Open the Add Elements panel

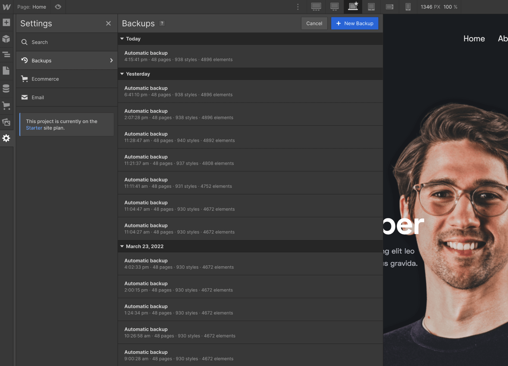[x=6, y=22]
